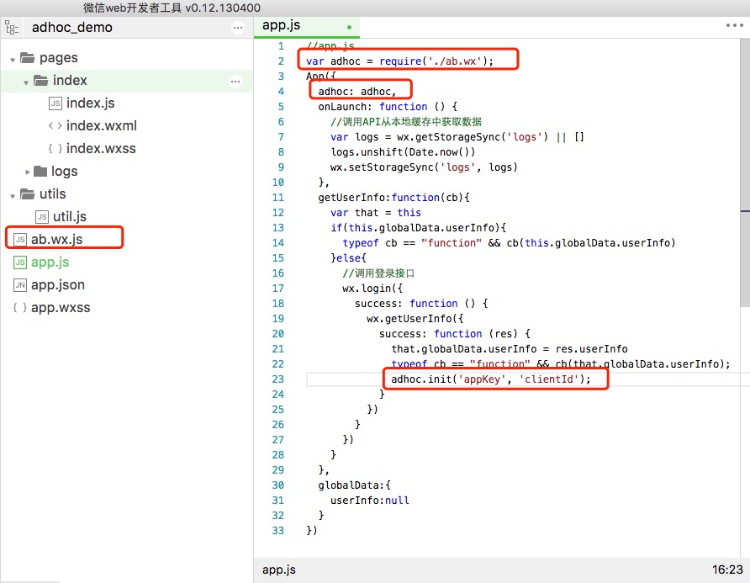Viewport: 750px width, 583px height.
Task: Click the braces icon of app.wxss
Action: (20, 307)
